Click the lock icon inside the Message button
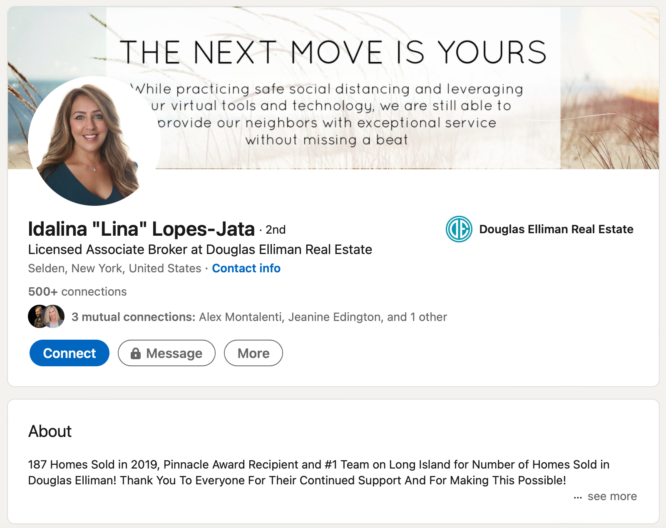The width and height of the screenshot is (666, 528). point(136,353)
